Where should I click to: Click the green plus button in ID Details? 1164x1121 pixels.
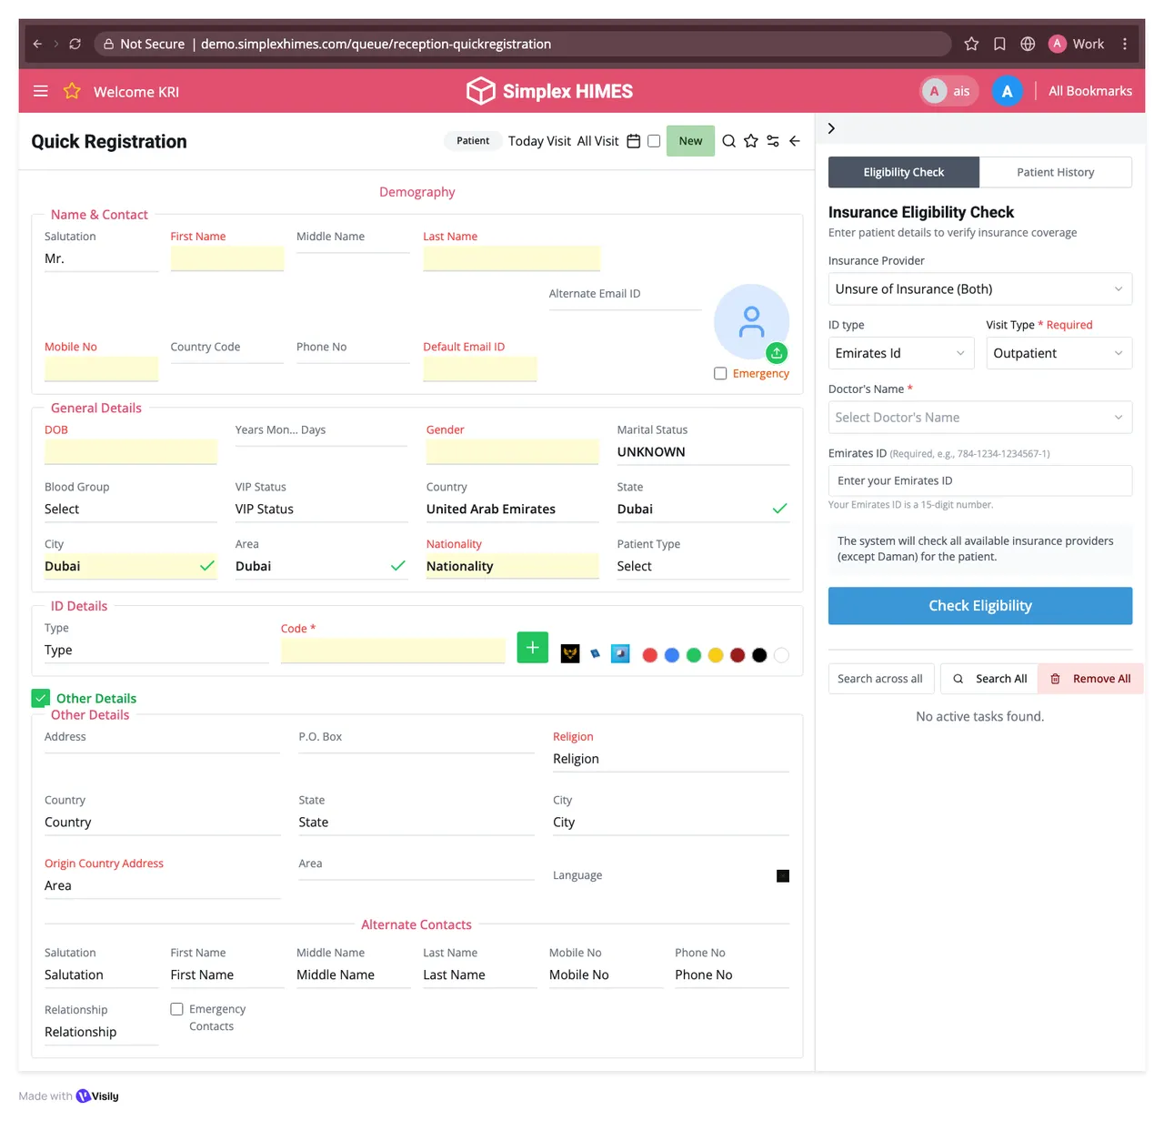coord(533,647)
